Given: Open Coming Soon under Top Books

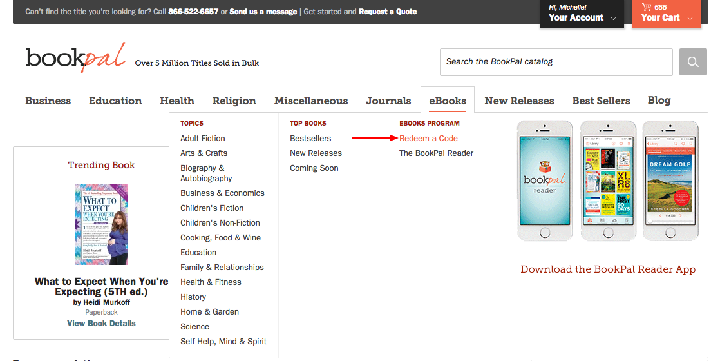Looking at the screenshot, I should click(x=314, y=168).
